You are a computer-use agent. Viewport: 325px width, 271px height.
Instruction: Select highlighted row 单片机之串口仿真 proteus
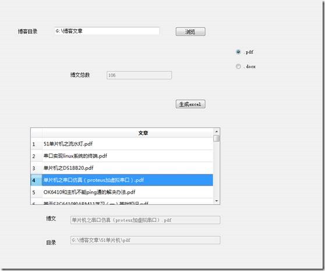128,180
